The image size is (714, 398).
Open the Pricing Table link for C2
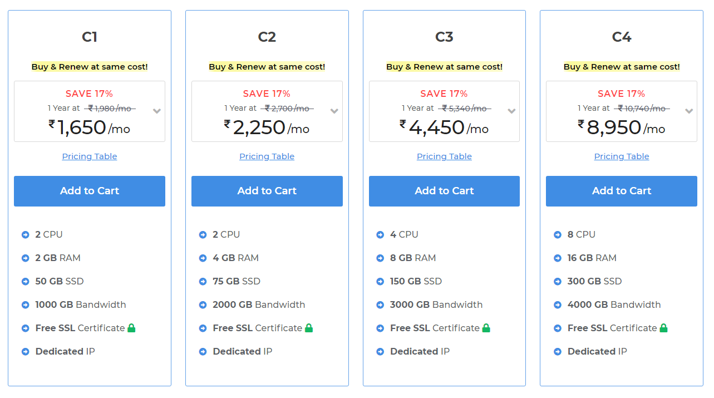tap(267, 156)
